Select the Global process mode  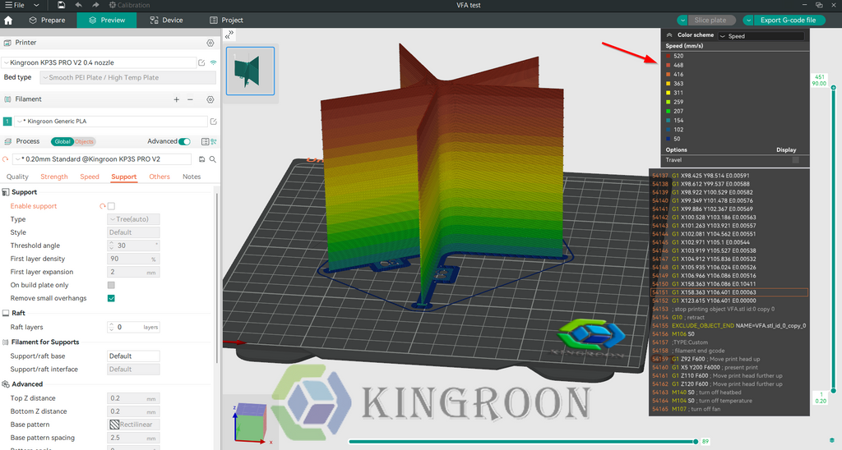[62, 141]
